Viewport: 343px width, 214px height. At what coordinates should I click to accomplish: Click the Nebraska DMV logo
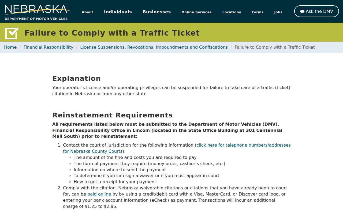[x=38, y=12]
